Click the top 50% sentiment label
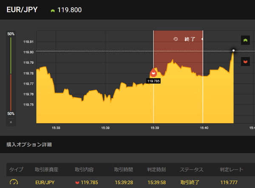 (11, 34)
